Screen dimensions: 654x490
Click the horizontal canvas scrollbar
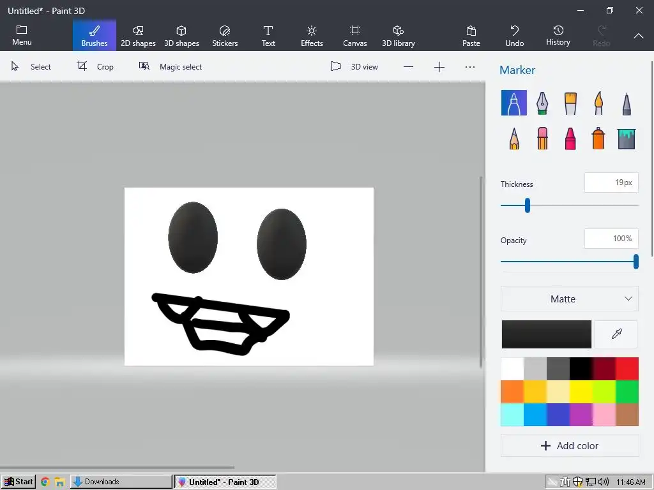click(x=117, y=468)
